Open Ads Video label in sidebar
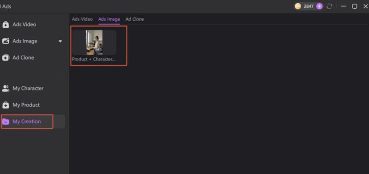The width and height of the screenshot is (369, 174). [x=24, y=24]
